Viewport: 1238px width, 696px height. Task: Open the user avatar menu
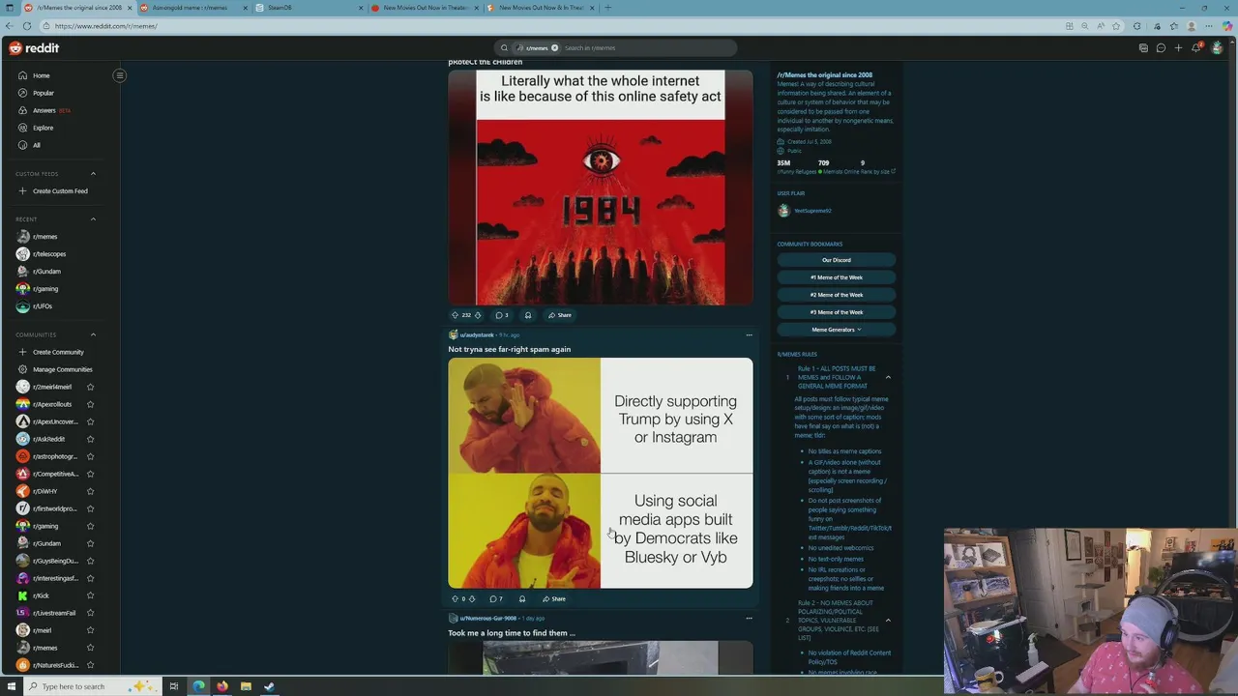click(x=1217, y=48)
